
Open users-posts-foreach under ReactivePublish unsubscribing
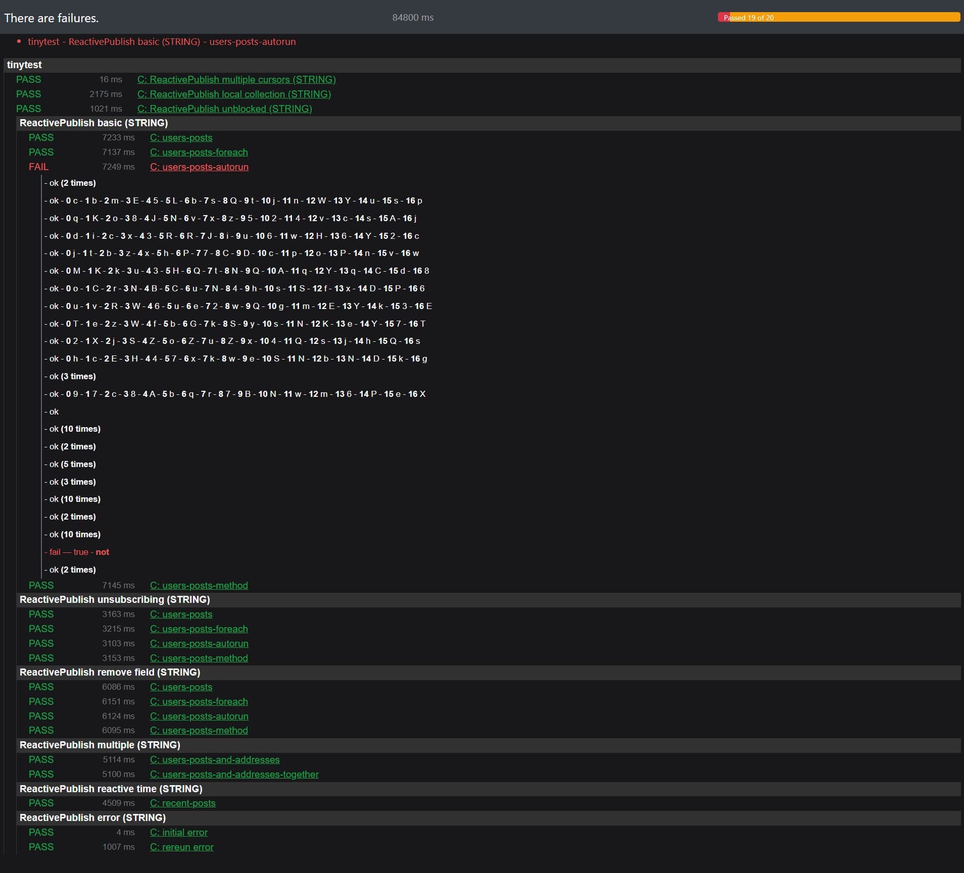(199, 629)
